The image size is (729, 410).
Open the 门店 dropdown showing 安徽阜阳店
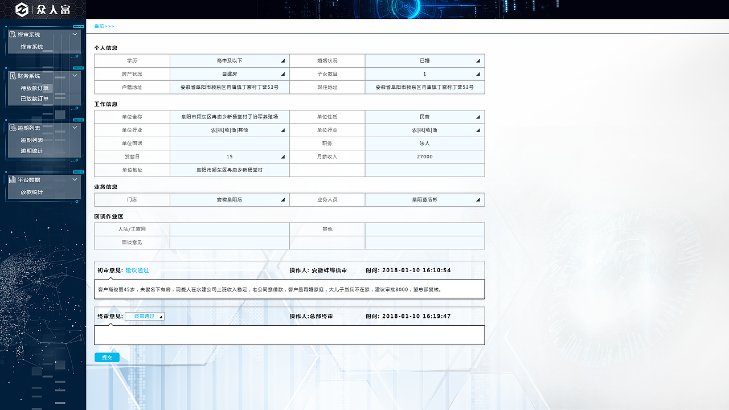(x=230, y=200)
